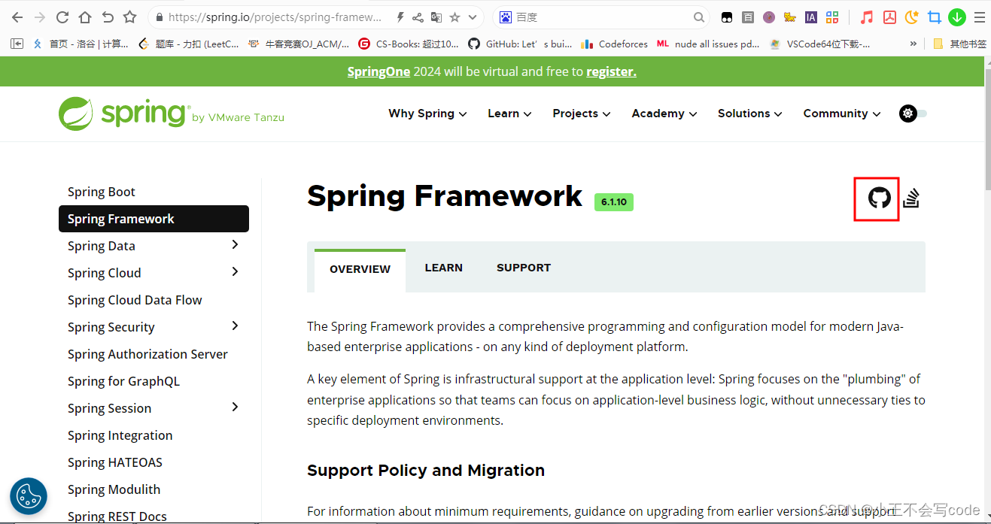The width and height of the screenshot is (991, 524).
Task: Click the browser forward arrow
Action: tap(40, 17)
